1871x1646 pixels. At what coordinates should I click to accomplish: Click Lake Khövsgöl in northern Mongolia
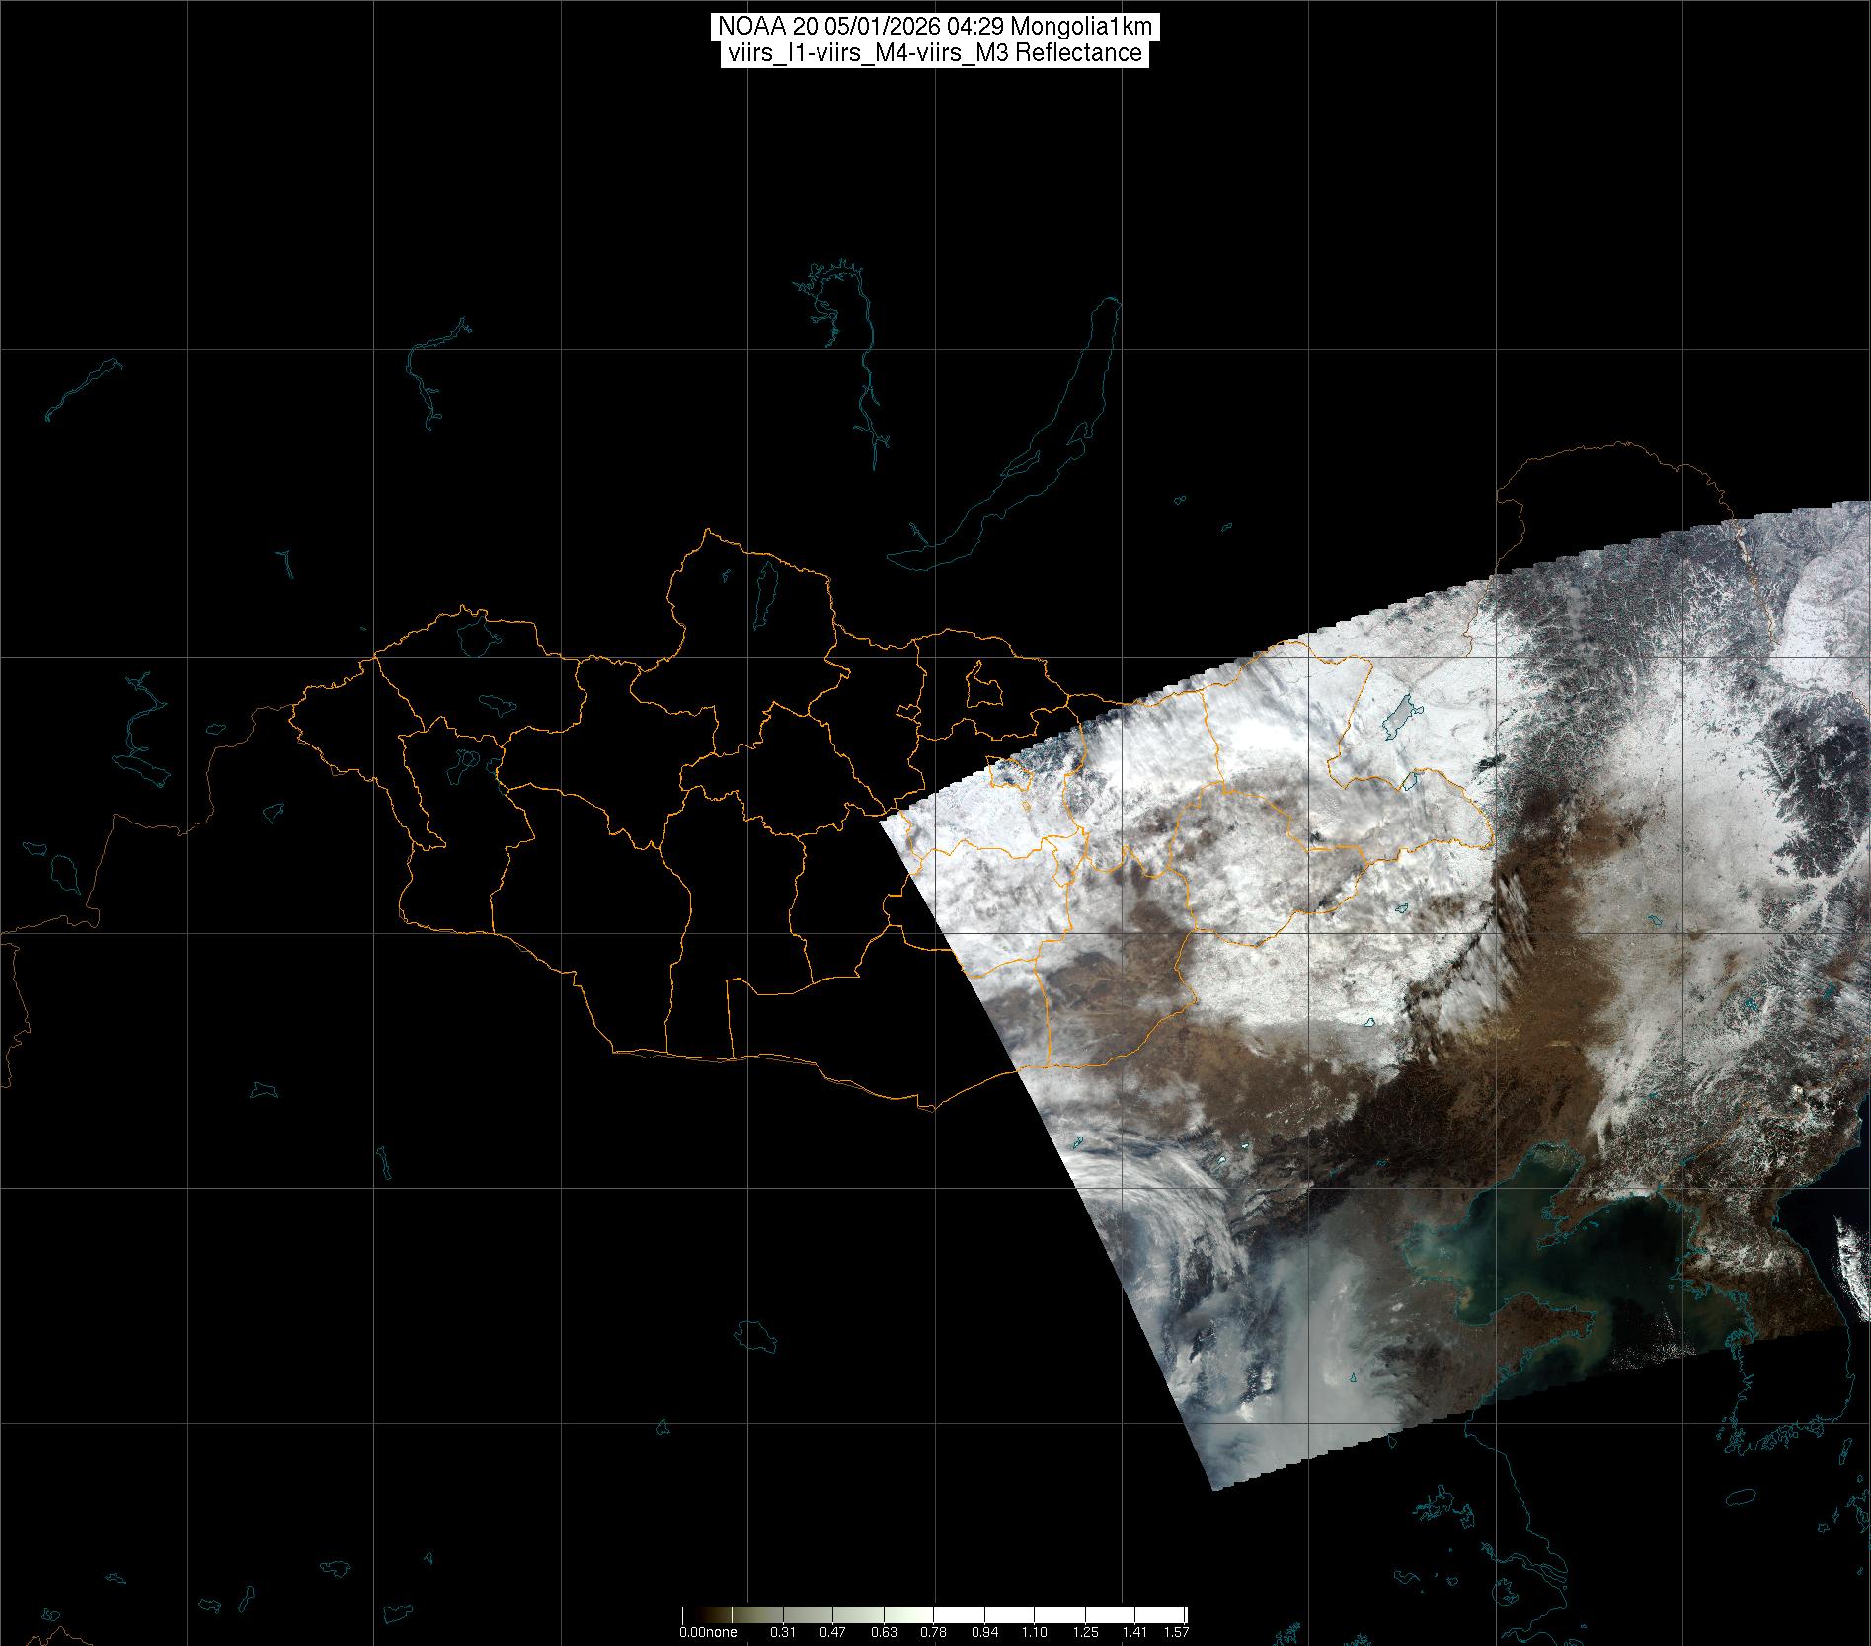[x=764, y=588]
